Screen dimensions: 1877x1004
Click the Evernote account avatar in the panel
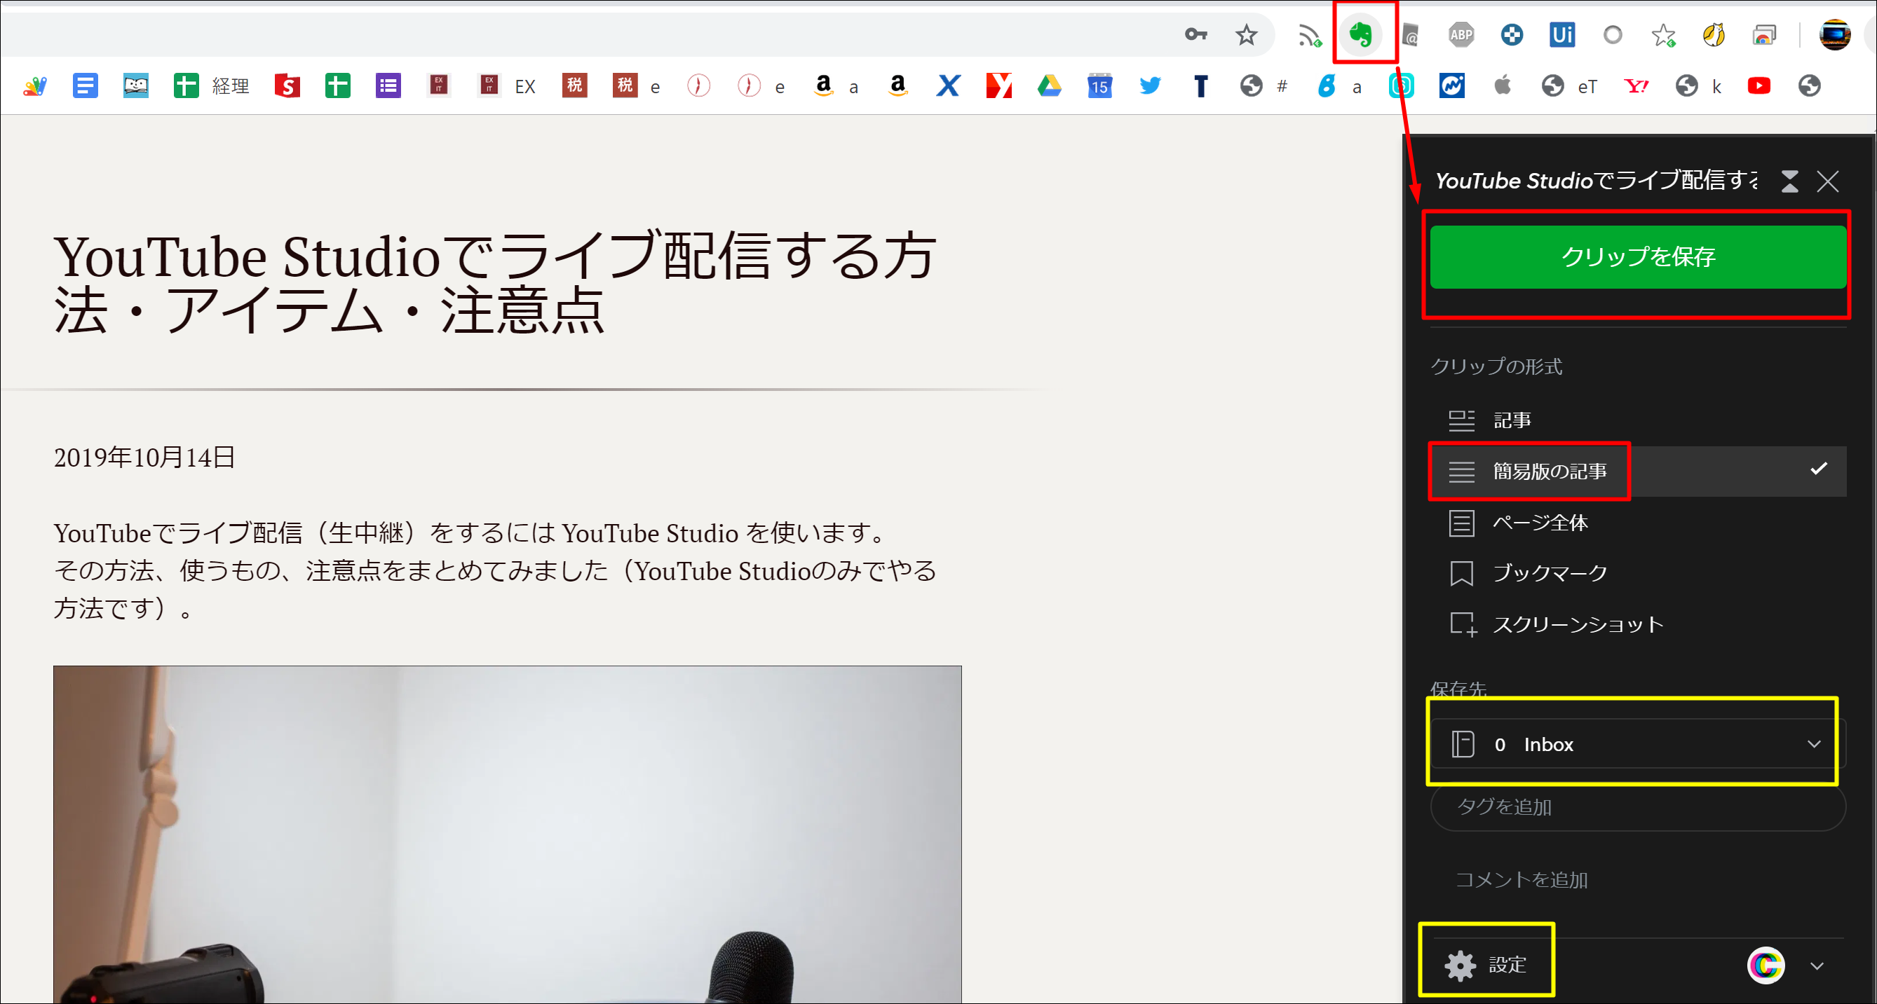coord(1765,965)
